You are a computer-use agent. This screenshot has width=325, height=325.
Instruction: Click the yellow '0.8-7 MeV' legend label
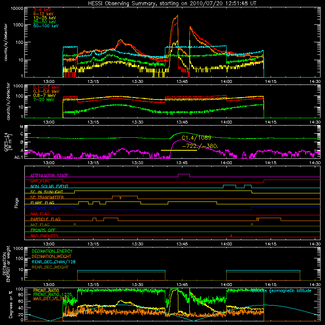tap(44, 95)
